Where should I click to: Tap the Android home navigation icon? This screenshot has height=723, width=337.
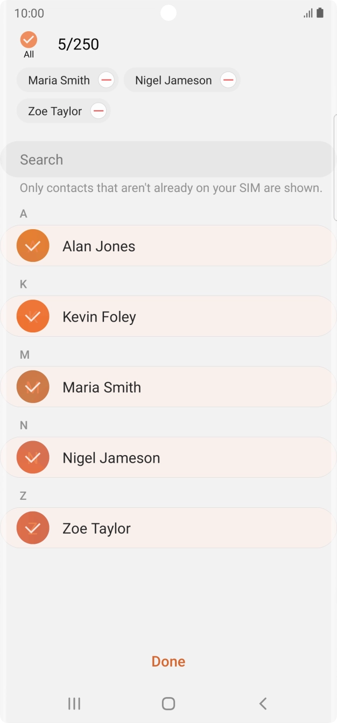tap(169, 703)
